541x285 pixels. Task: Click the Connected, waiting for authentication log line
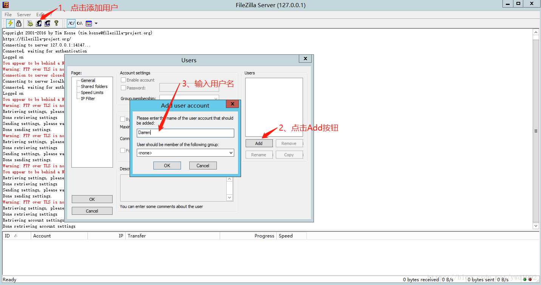(45, 51)
